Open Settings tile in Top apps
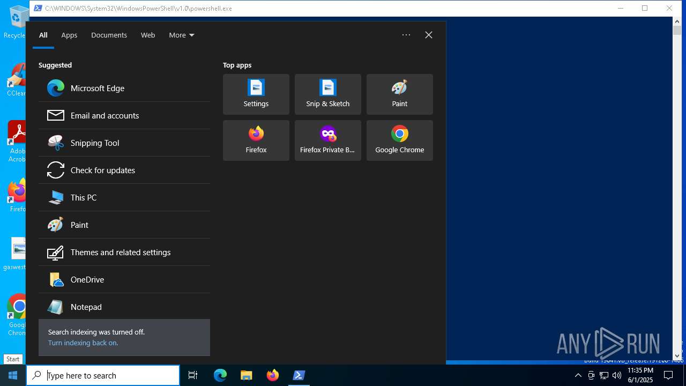Image resolution: width=686 pixels, height=386 pixels. click(x=256, y=94)
